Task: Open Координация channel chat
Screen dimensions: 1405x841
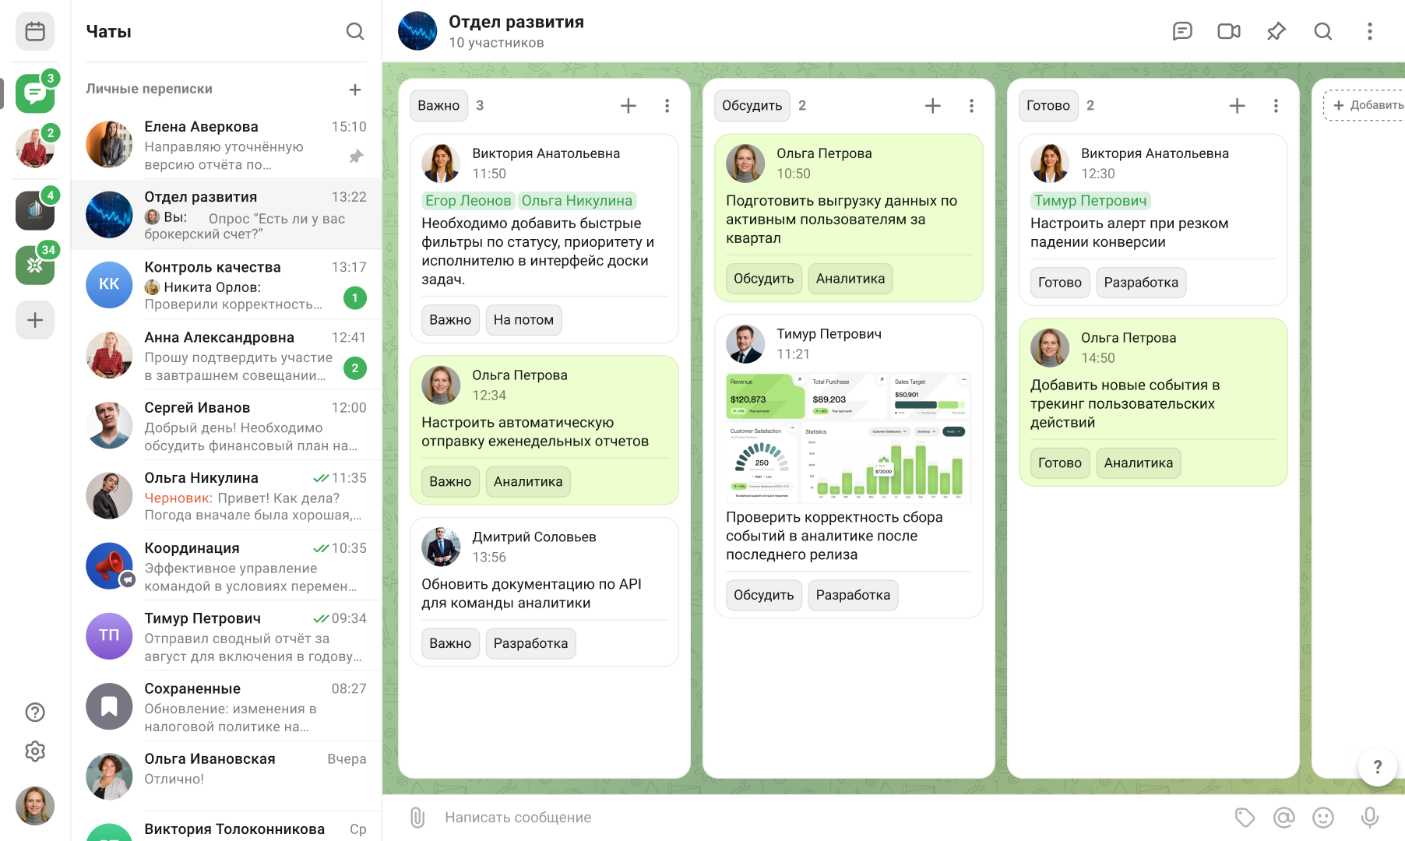Action: click(226, 566)
